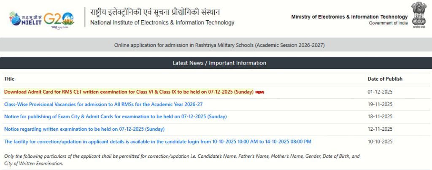Click the 01-12-2025 publish date

click(380, 92)
